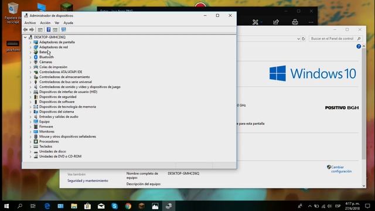
Task: Open the more options ellipsis in Photos window
Action: 311,22
